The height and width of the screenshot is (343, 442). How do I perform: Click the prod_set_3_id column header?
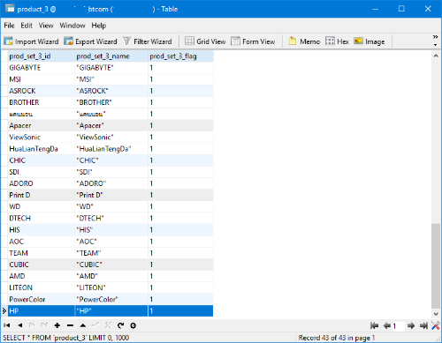tap(42, 56)
